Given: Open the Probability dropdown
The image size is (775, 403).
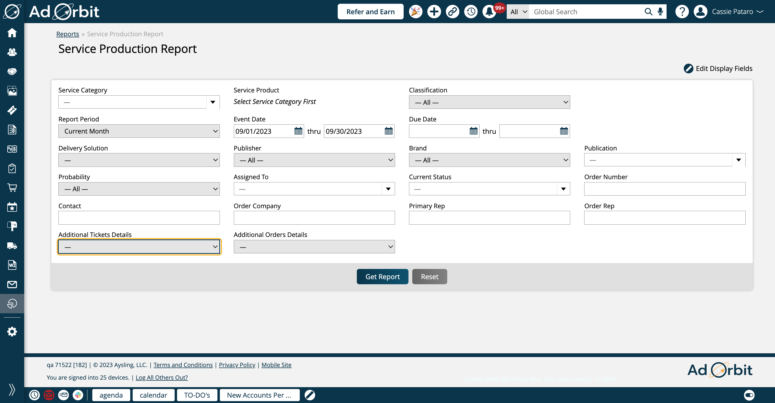Looking at the screenshot, I should pyautogui.click(x=139, y=189).
